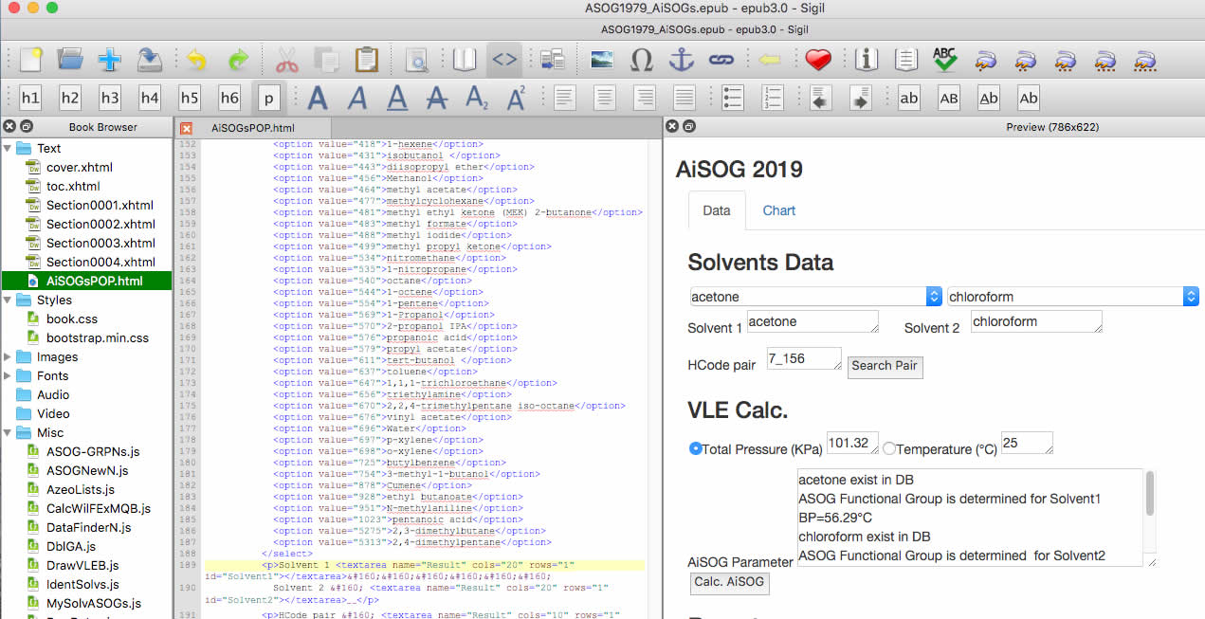
Task: Click the New file toolbar icon
Action: pos(30,60)
